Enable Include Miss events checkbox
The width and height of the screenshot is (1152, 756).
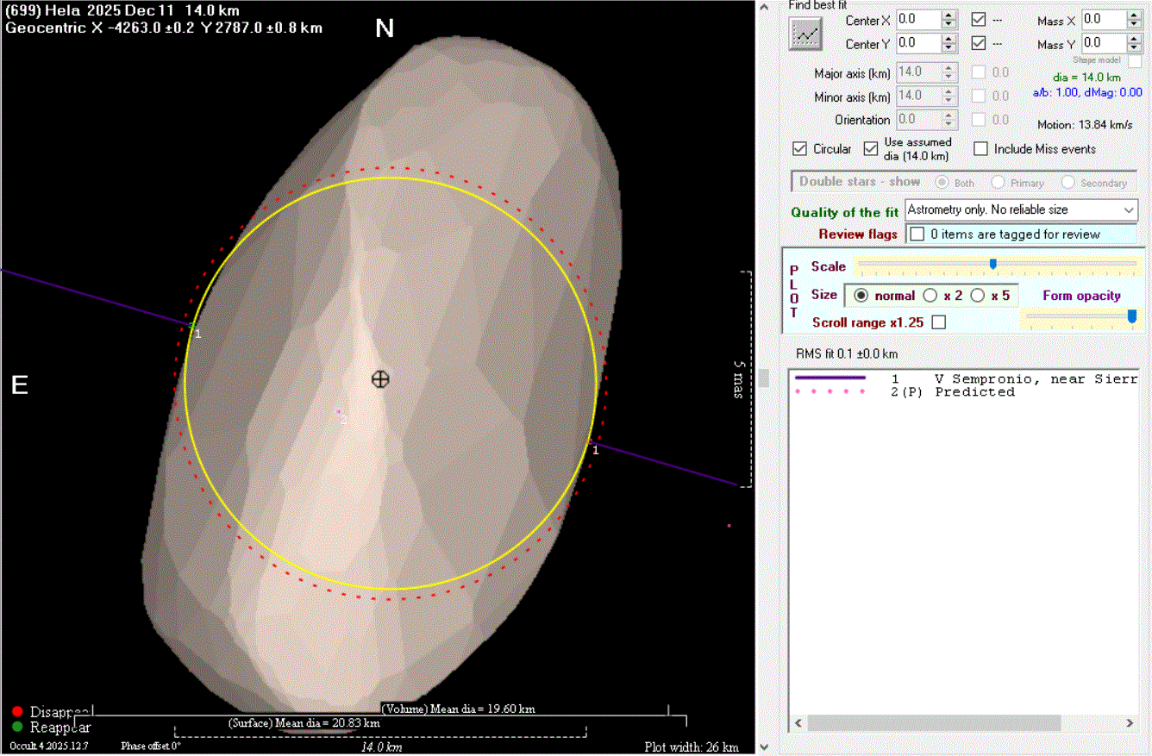click(980, 149)
